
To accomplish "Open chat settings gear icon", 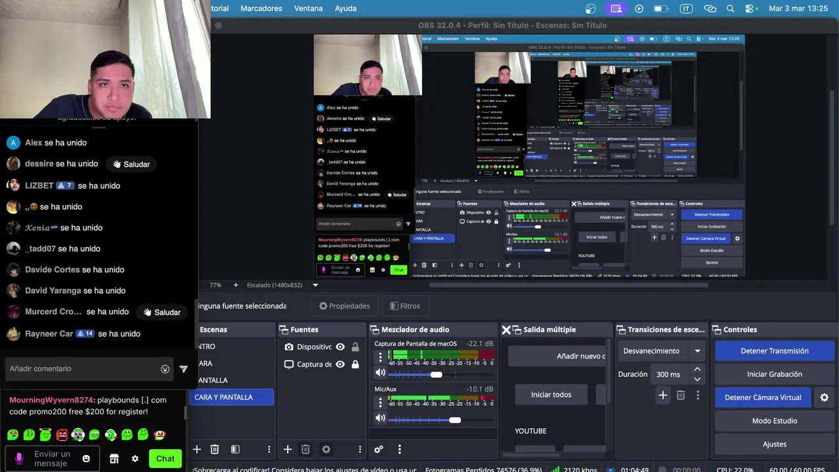I will (135, 459).
